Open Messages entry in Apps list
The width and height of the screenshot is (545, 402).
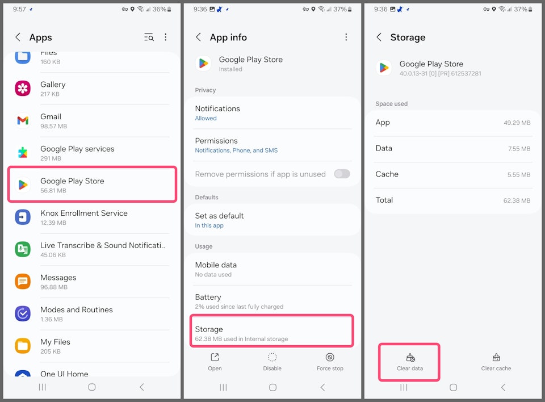point(92,282)
